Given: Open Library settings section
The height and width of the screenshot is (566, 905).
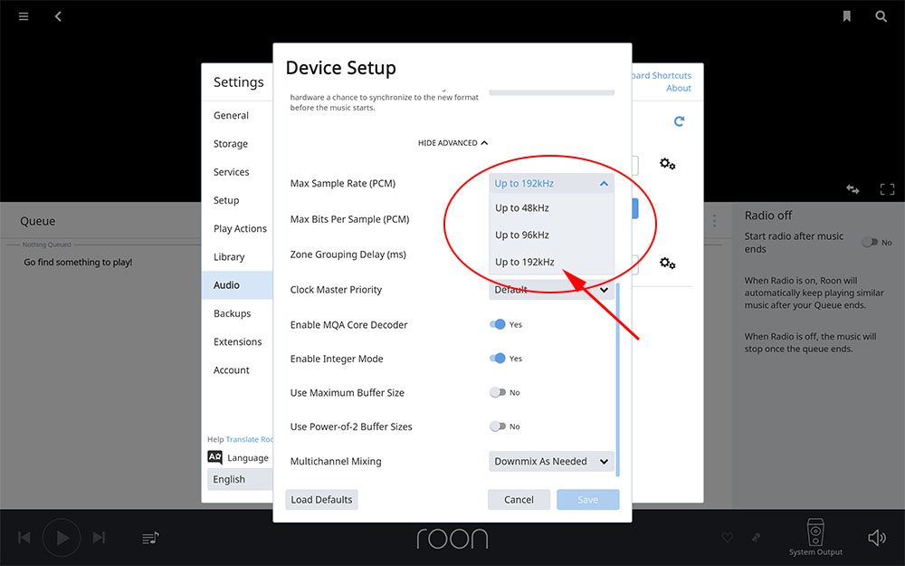Looking at the screenshot, I should point(229,257).
